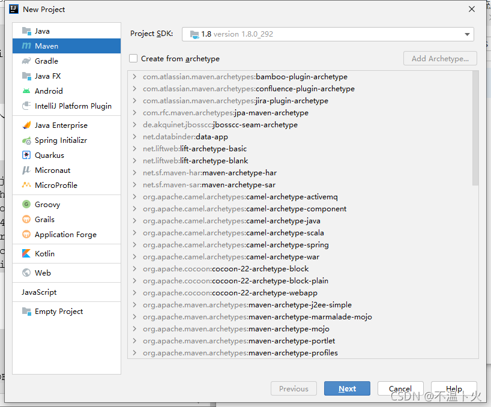Expand bamboo-plugin-archetype node
Image resolution: width=491 pixels, height=407 pixels.
(x=134, y=77)
